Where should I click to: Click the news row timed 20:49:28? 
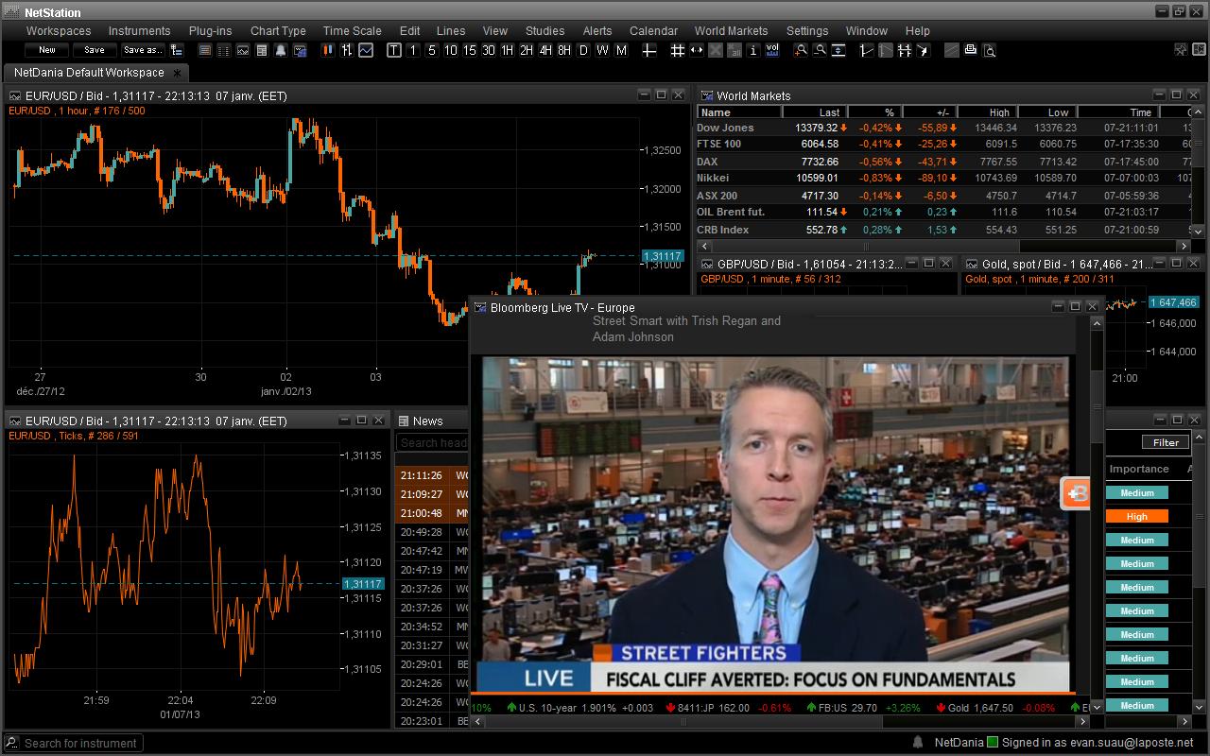point(432,532)
